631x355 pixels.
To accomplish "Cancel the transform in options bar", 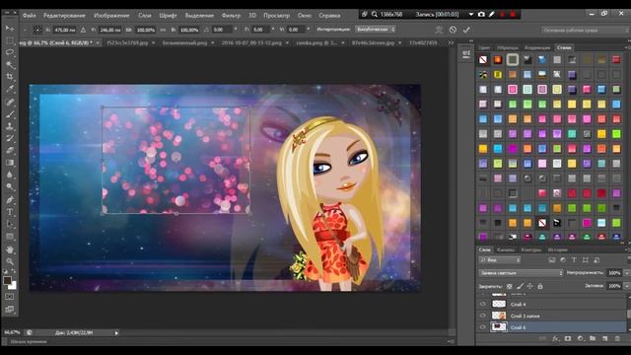I will pos(453,30).
